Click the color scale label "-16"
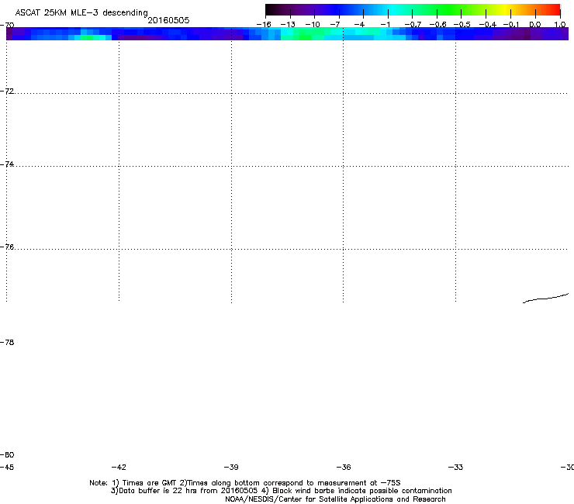 [x=264, y=24]
